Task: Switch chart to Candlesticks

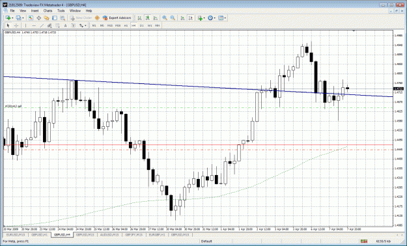Action: click(148, 18)
